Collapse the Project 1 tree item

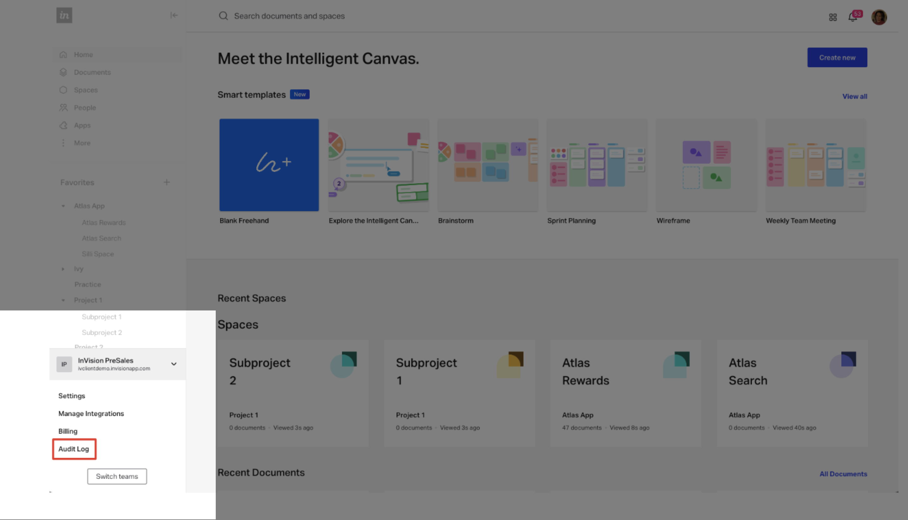coord(63,300)
